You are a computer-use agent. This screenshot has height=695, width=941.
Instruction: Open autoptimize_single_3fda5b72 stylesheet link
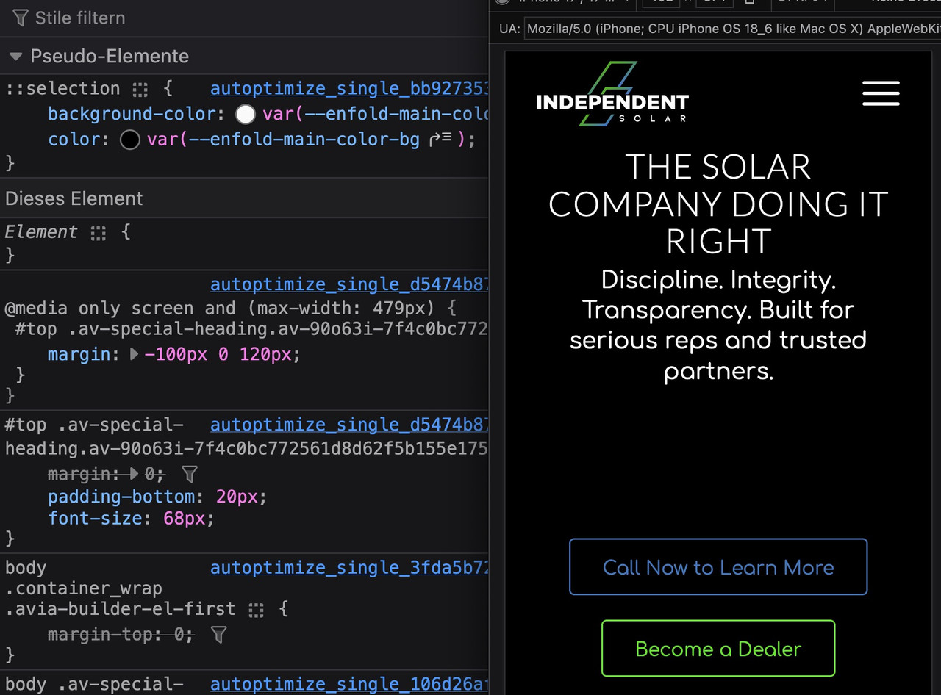(x=349, y=568)
